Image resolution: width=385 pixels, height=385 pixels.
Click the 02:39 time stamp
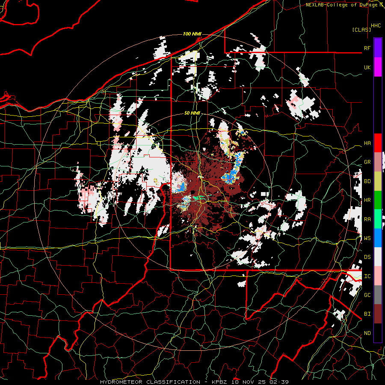pos(279,382)
